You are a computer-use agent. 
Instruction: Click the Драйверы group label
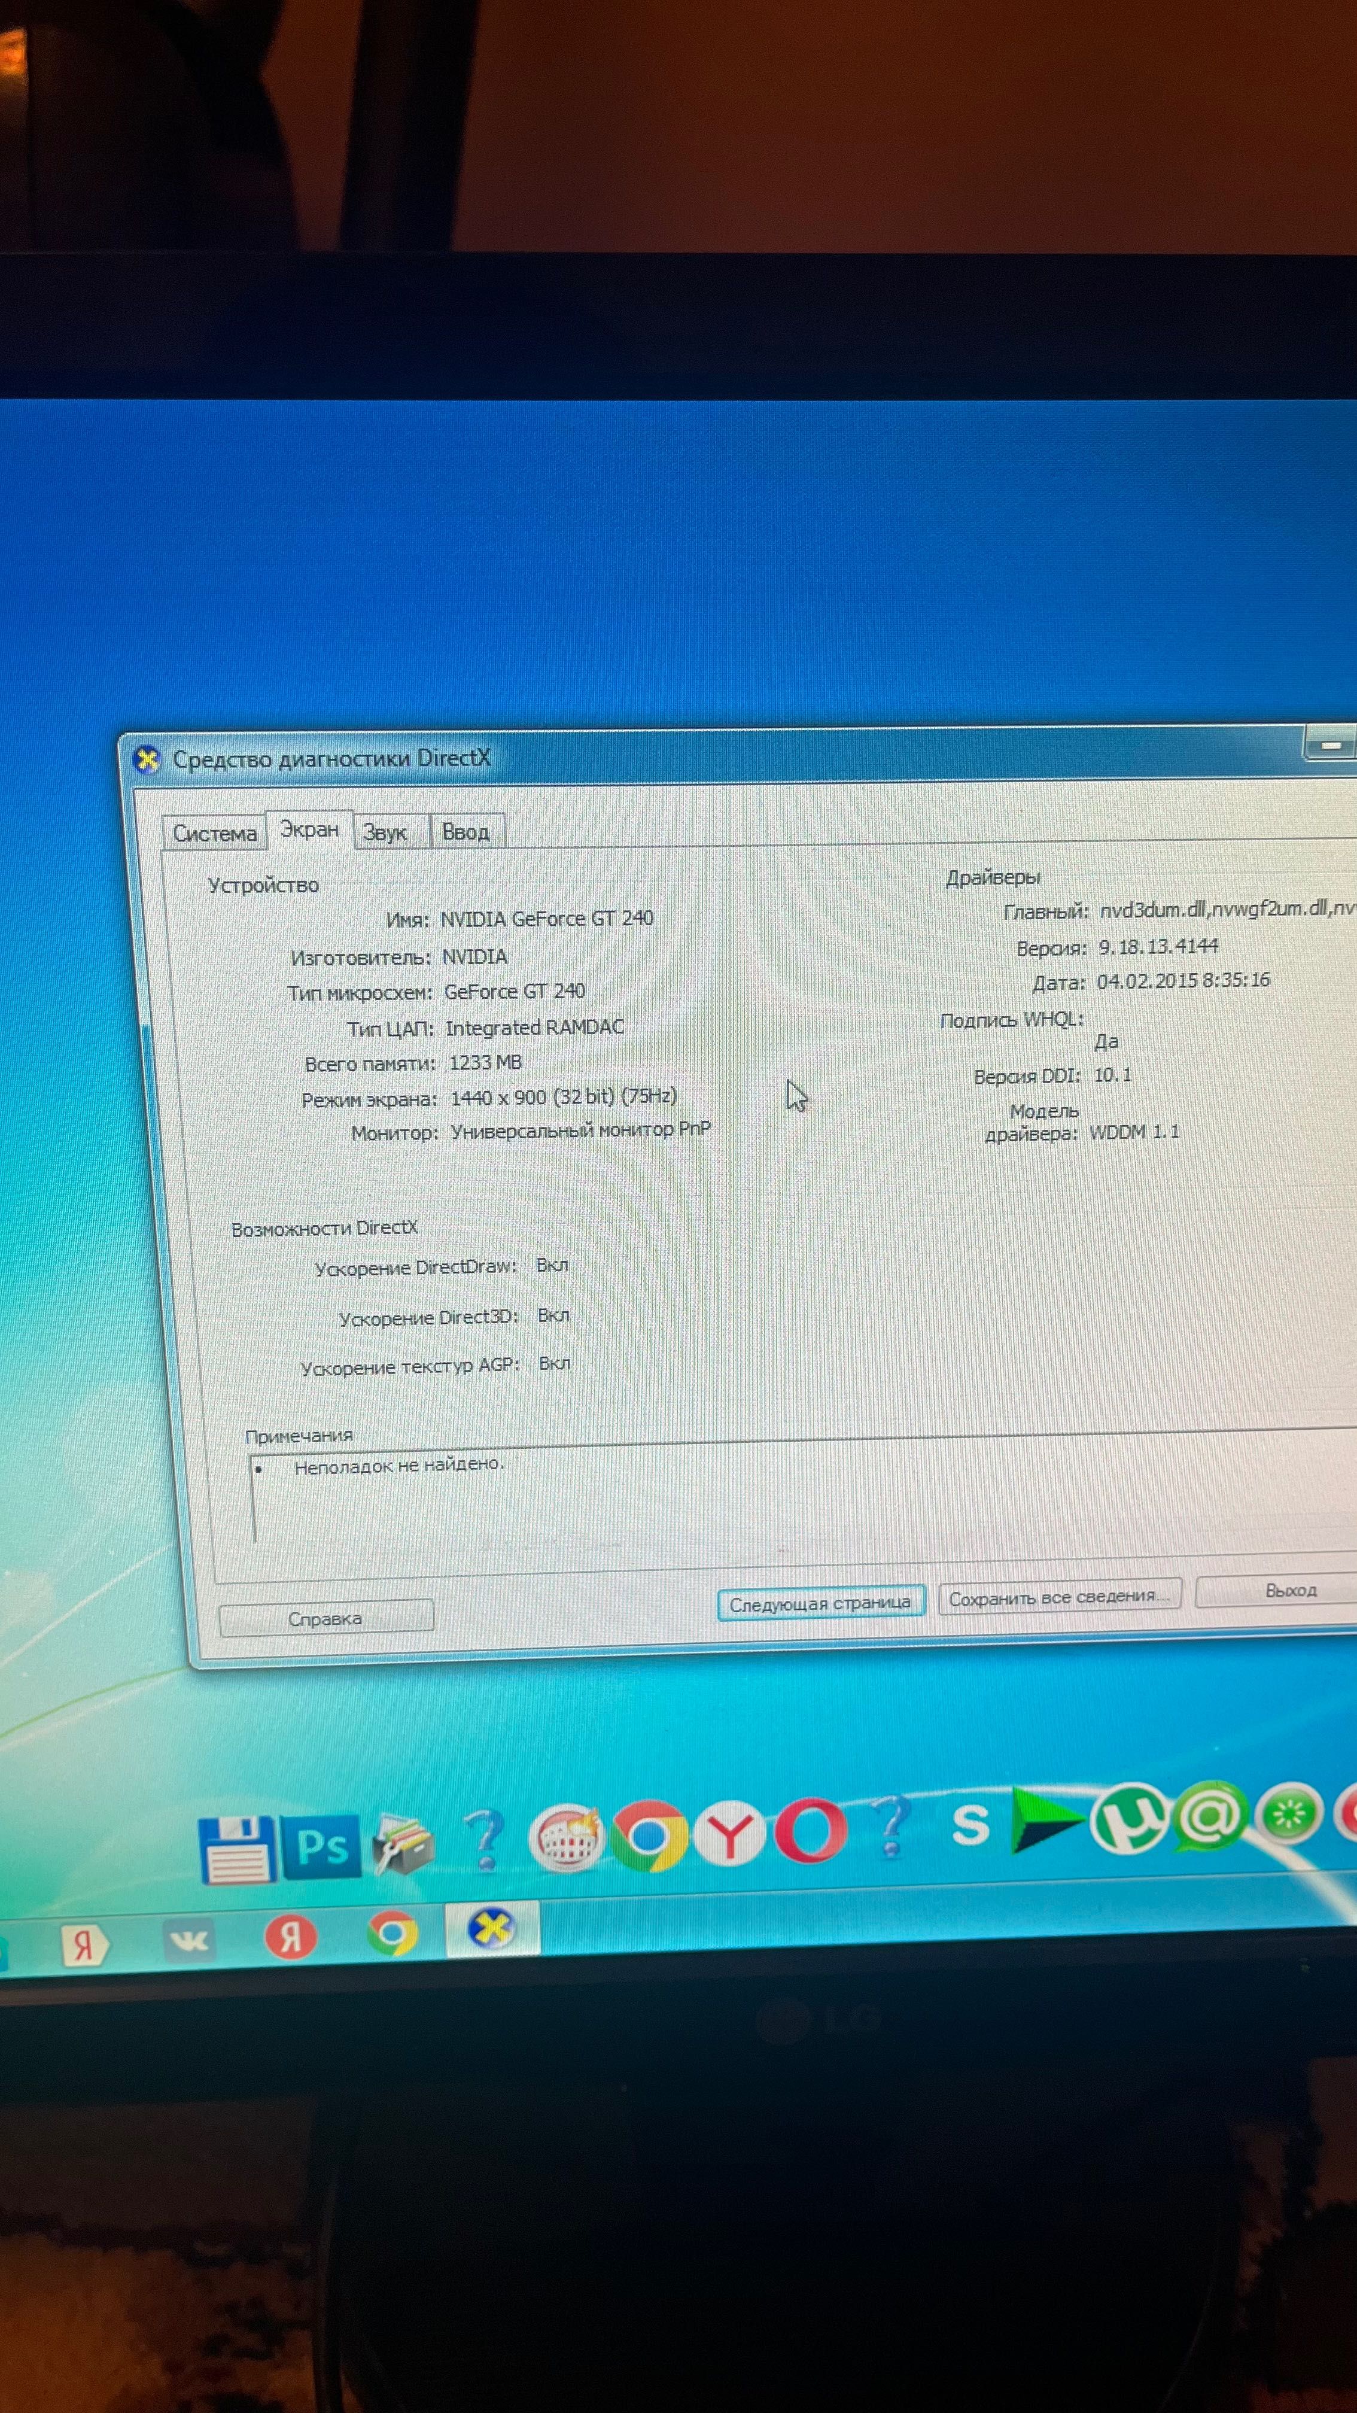tap(993, 878)
